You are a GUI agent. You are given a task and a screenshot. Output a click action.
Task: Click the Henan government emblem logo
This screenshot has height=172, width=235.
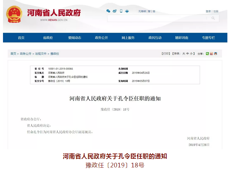tap(15, 15)
